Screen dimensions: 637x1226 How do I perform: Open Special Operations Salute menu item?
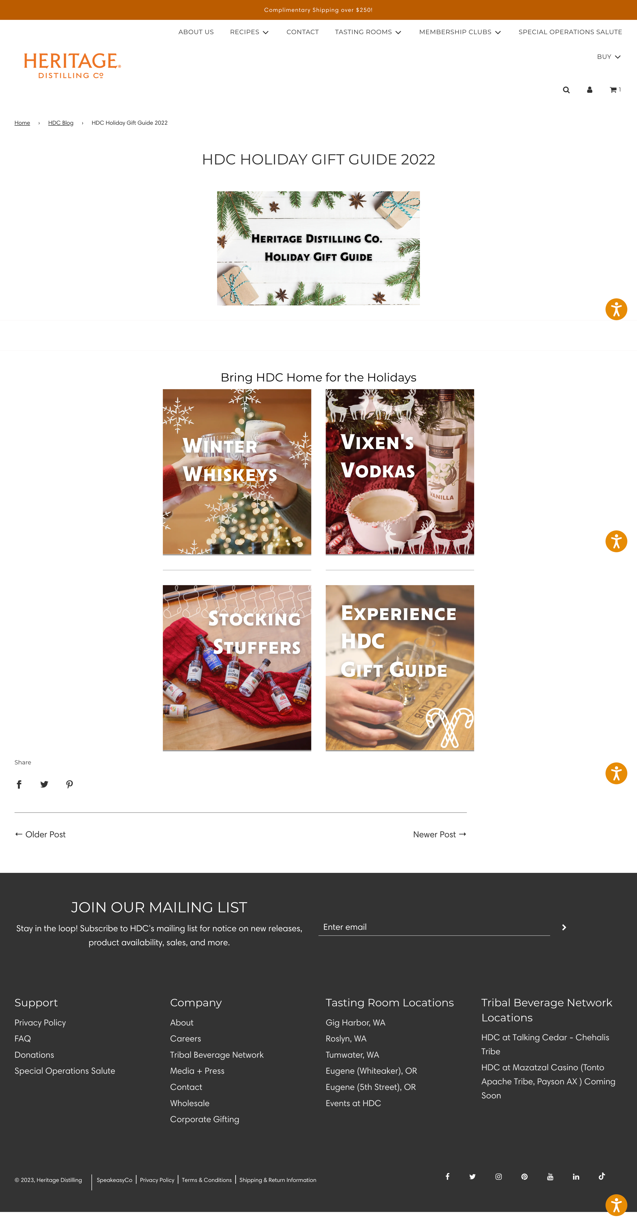570,32
